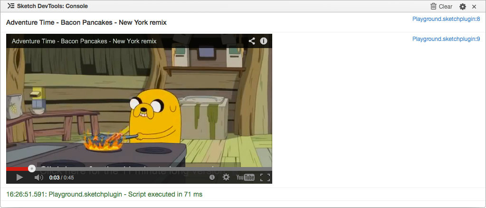486x208 pixels.
Task: Click the video progress scrubber handle
Action: click(x=32, y=168)
